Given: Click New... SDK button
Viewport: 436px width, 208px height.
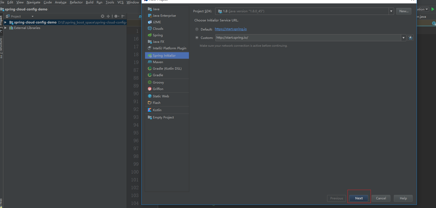Looking at the screenshot, I should pyautogui.click(x=404, y=11).
